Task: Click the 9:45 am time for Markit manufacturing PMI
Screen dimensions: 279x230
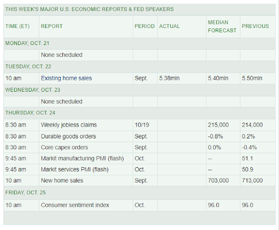Action: (16, 158)
